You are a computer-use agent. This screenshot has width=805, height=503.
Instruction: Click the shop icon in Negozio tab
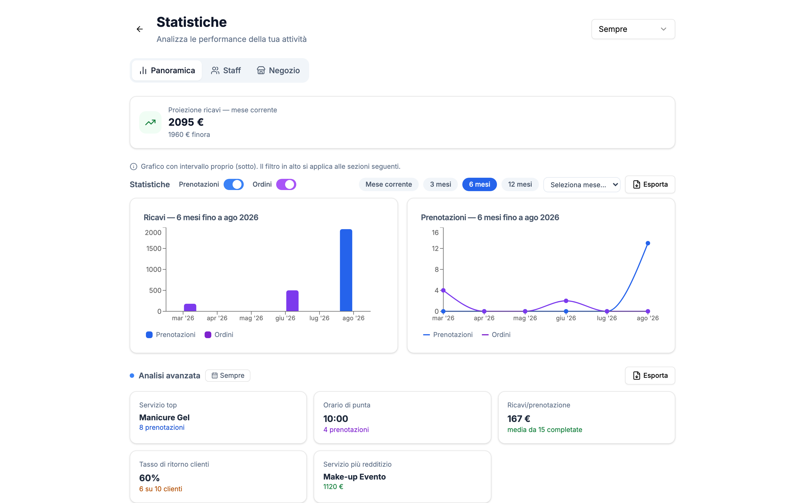point(261,70)
